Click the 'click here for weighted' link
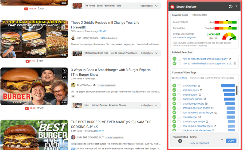 coord(184,37)
